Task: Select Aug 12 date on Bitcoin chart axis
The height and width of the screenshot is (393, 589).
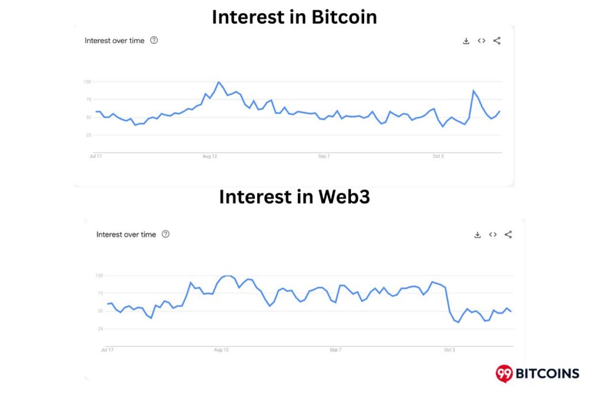Action: (x=210, y=156)
